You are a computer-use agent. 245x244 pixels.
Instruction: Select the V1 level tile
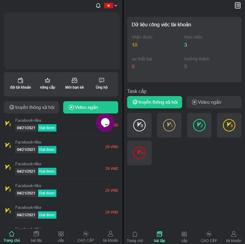click(x=169, y=125)
